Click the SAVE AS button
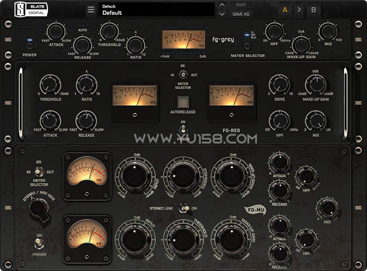This screenshot has height=271, width=367. [241, 14]
